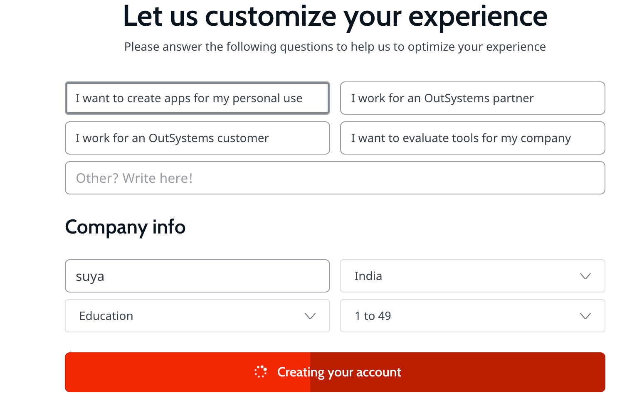Image resolution: width=632 pixels, height=413 pixels.
Task: Select 'I want to create apps for my personal use'
Action: click(x=197, y=98)
